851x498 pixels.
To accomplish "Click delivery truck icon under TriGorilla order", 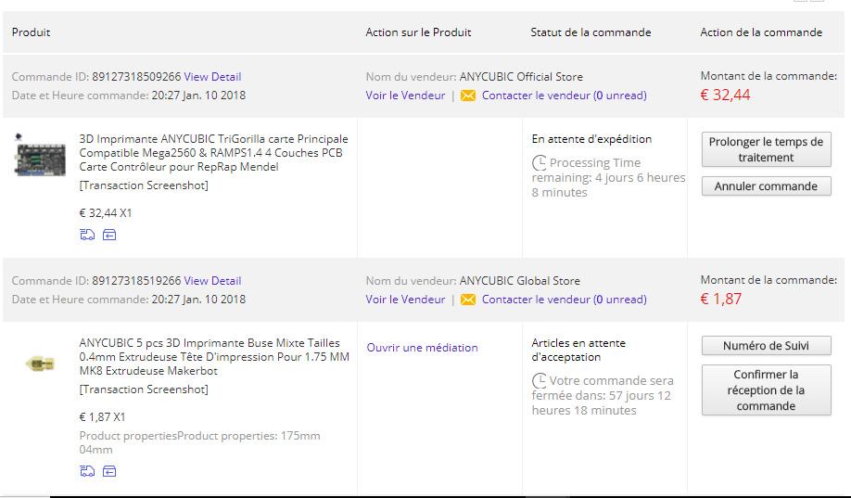I will pyautogui.click(x=87, y=235).
